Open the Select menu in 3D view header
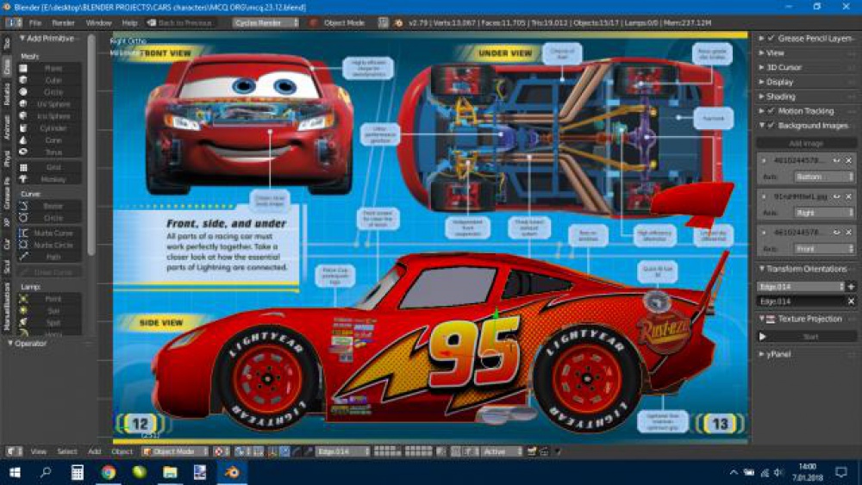The image size is (862, 485). coord(67,451)
